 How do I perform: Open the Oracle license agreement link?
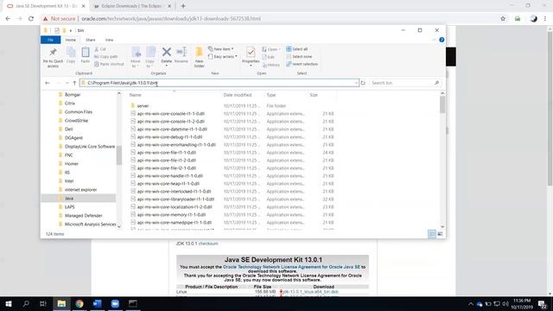click(291, 267)
